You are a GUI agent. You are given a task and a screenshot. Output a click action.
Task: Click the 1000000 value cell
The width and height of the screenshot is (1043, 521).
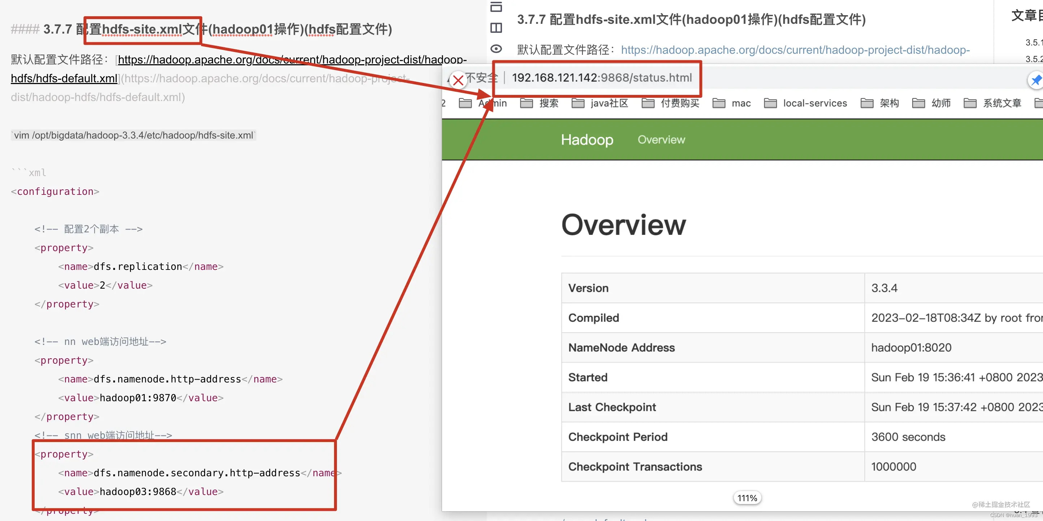[x=893, y=467]
